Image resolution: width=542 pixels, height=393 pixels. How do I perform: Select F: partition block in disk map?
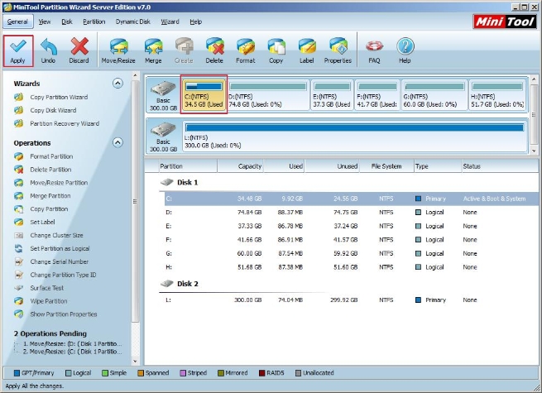(x=377, y=95)
